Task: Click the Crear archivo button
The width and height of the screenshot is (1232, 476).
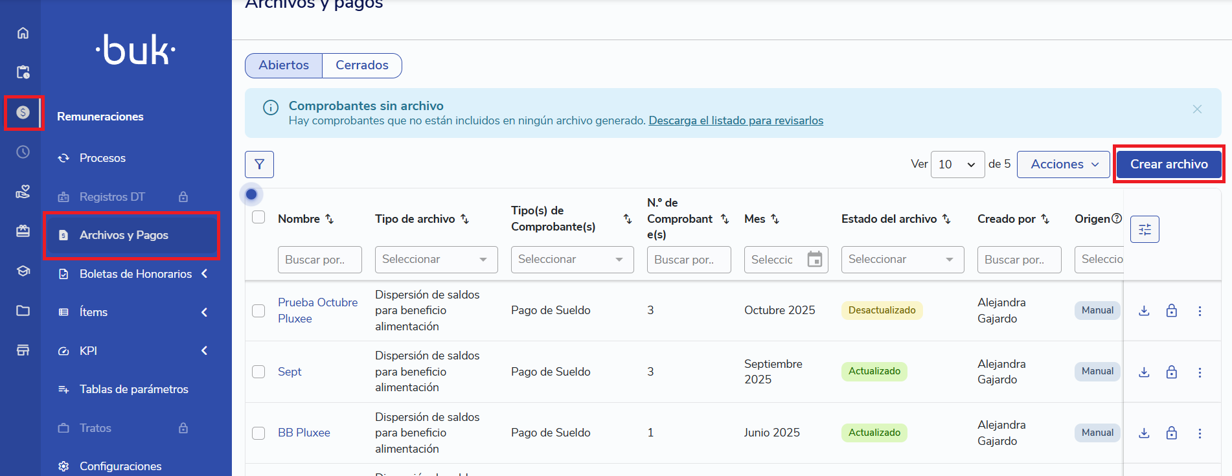Action: [1169, 164]
